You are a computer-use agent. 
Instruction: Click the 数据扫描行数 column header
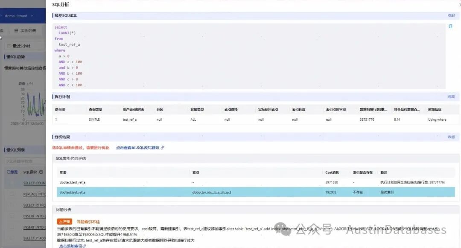(373, 110)
